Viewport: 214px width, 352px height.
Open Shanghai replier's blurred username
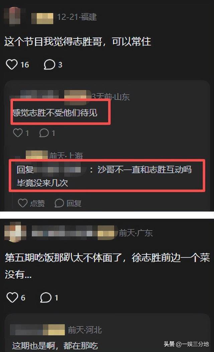coord(36,155)
